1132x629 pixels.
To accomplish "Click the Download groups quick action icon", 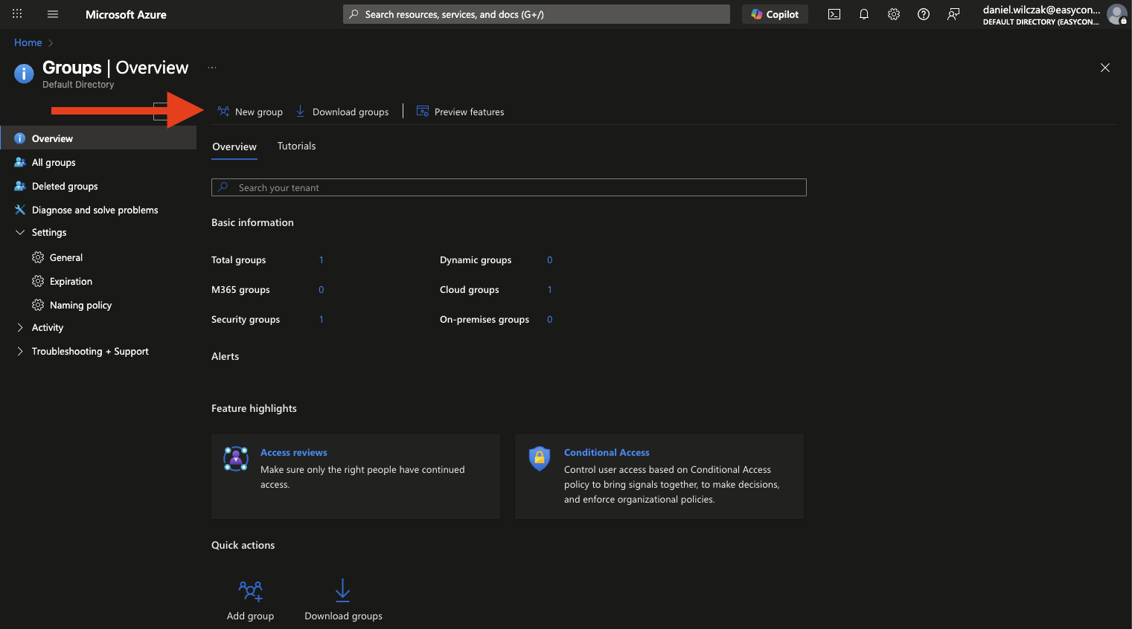I will 342,591.
